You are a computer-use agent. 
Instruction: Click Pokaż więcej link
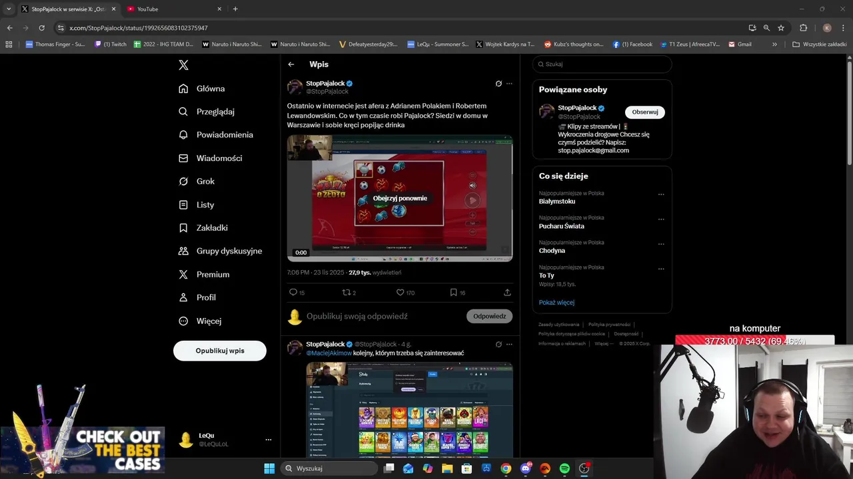point(556,303)
